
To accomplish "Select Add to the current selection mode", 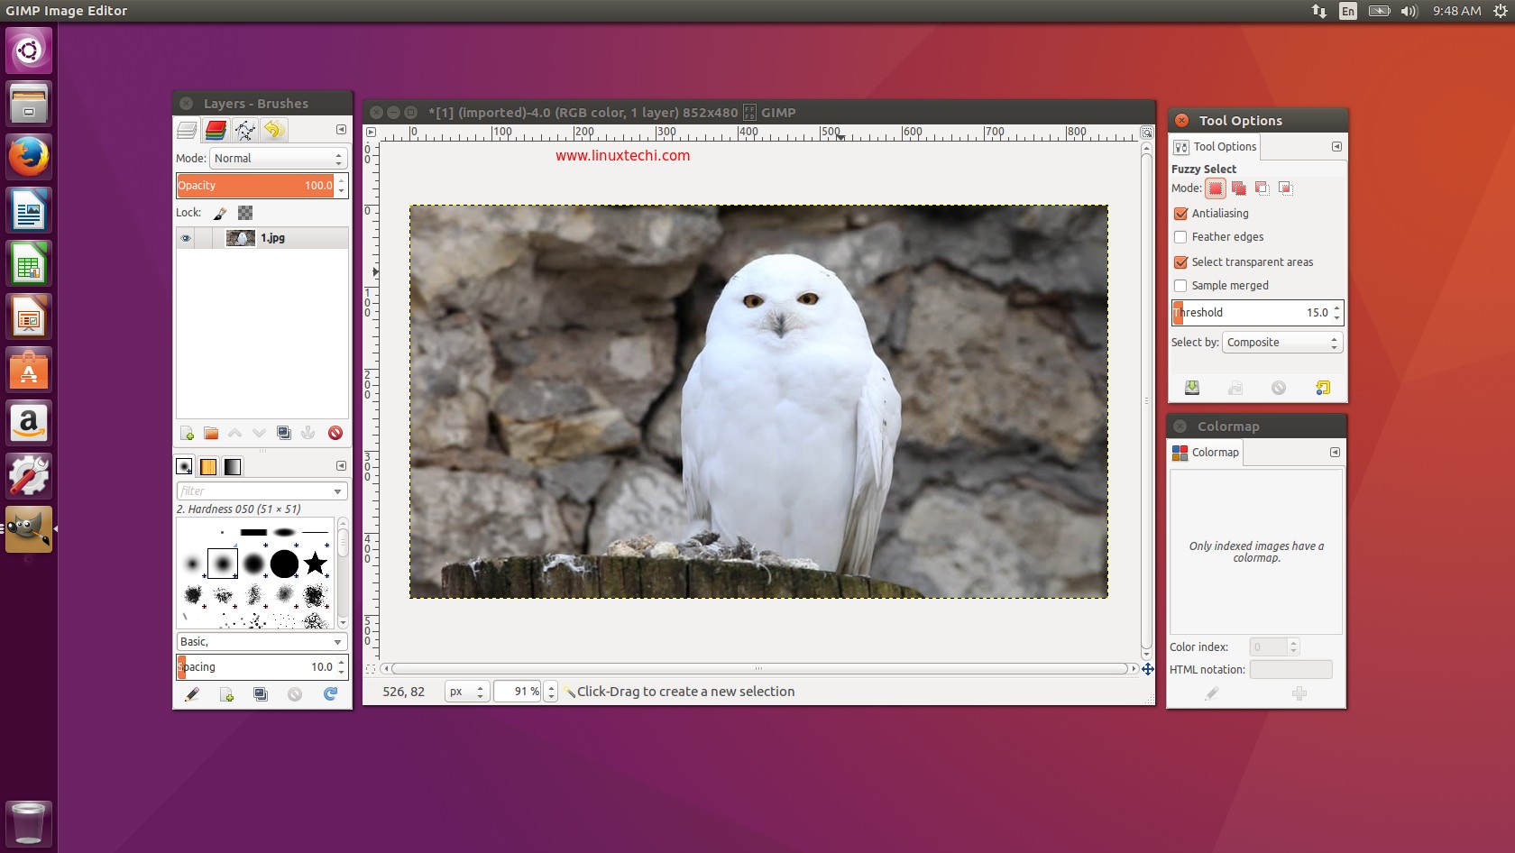I will [1238, 188].
